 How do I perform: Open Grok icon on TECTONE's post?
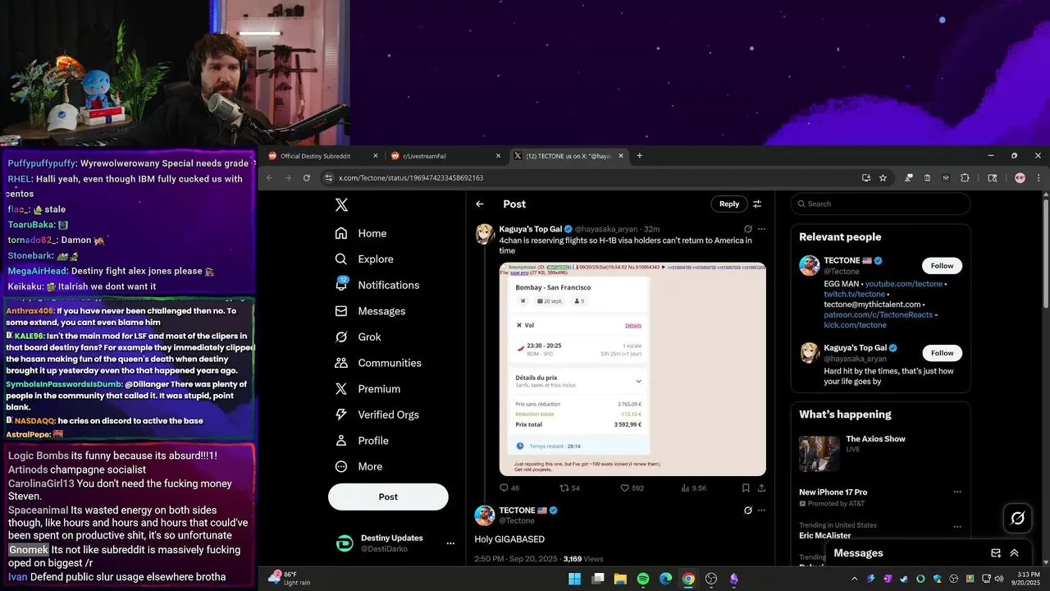tap(747, 510)
